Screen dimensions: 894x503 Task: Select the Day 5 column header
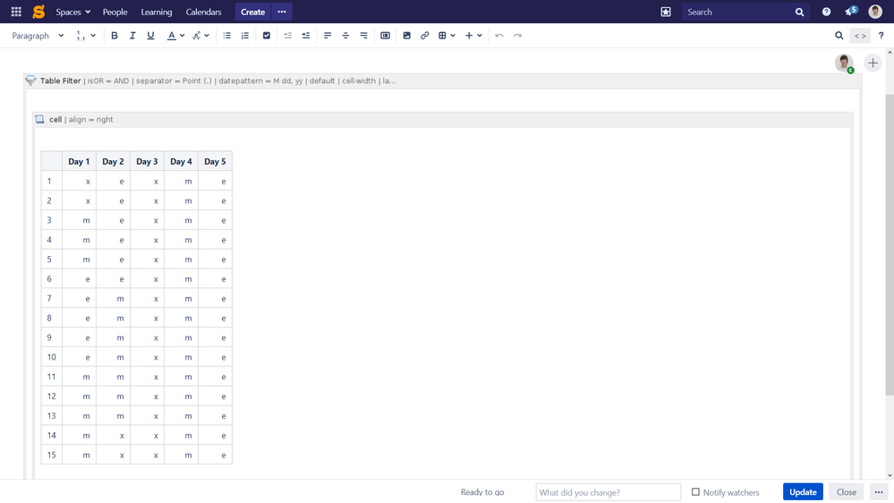[215, 161]
